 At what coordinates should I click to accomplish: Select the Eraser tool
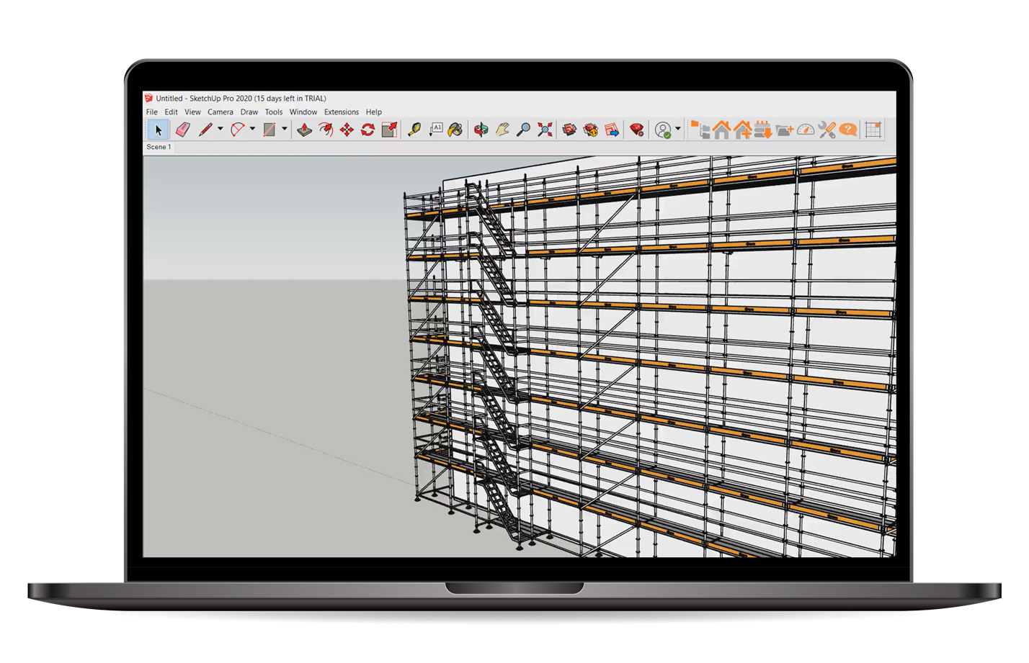click(x=183, y=130)
